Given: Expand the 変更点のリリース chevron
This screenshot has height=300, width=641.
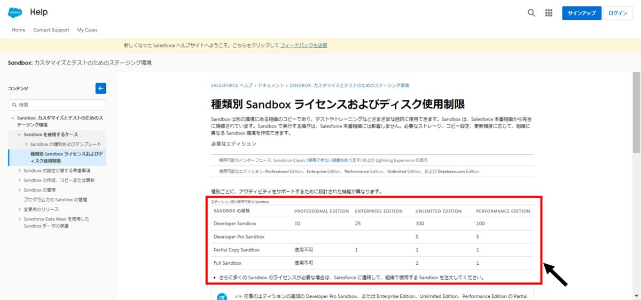Looking at the screenshot, I should coord(19,209).
